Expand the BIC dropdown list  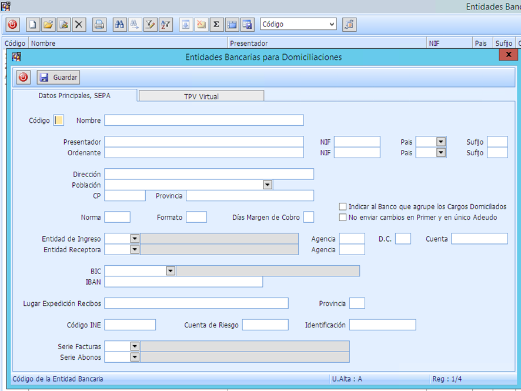pyautogui.click(x=171, y=271)
